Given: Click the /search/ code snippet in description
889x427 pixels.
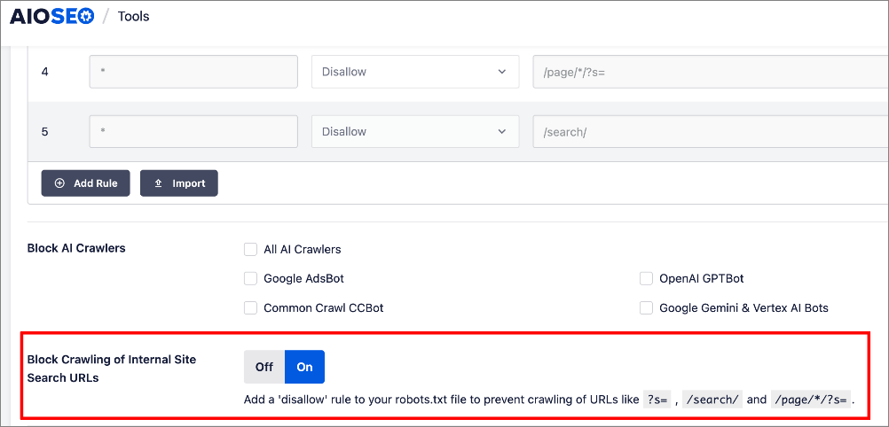Looking at the screenshot, I should point(712,400).
